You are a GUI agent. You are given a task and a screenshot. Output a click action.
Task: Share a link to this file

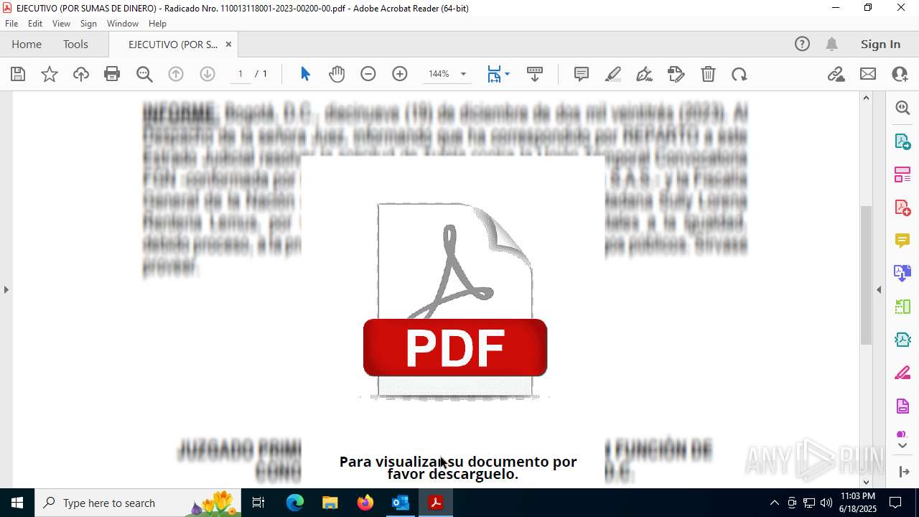[836, 74]
